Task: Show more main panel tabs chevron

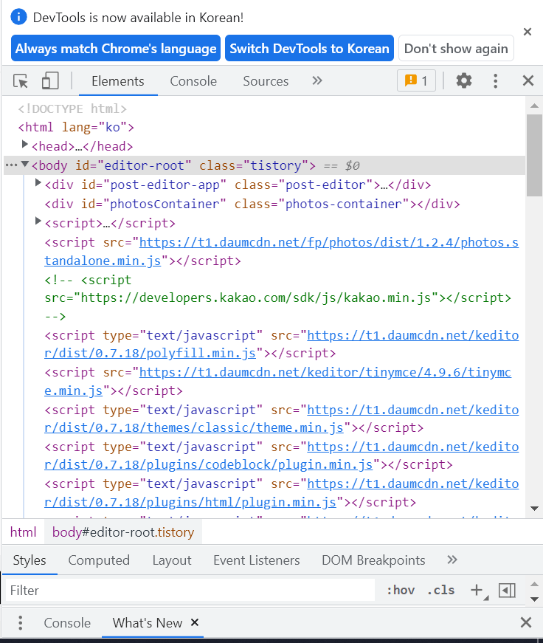Action: (x=317, y=80)
